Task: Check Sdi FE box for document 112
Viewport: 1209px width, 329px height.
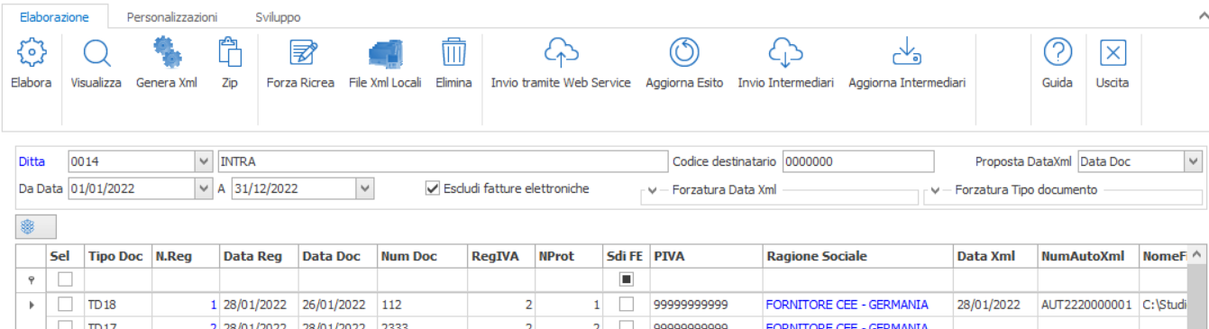Action: [627, 305]
